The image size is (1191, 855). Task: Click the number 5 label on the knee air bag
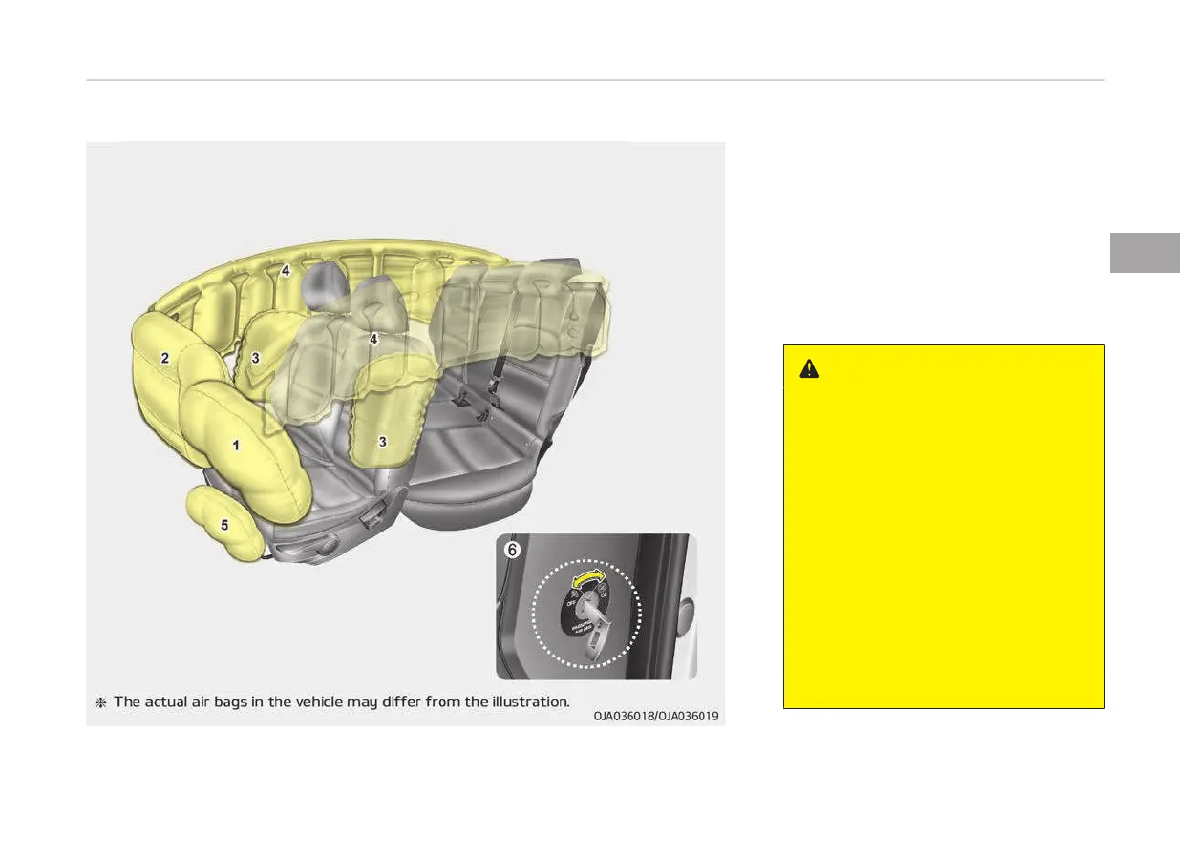click(224, 525)
